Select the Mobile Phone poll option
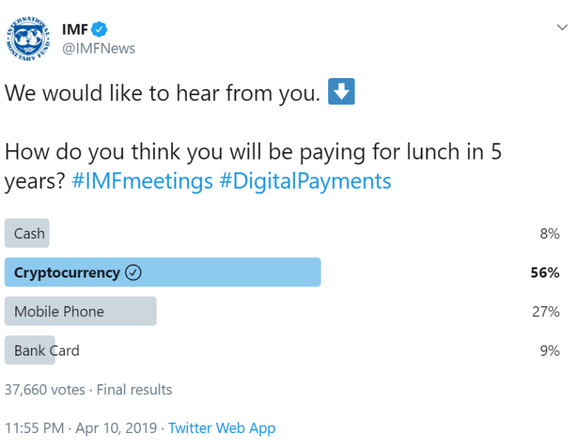The image size is (577, 448). tap(59, 312)
